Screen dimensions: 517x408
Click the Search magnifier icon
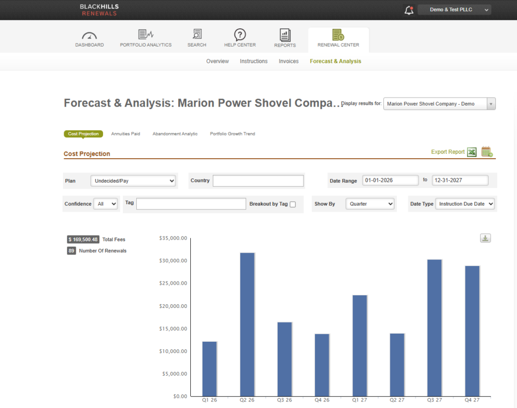pos(197,34)
